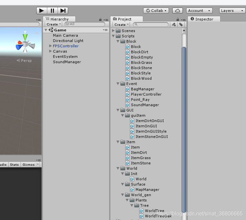
Task: Open the Collab dropdown
Action: 156,11
